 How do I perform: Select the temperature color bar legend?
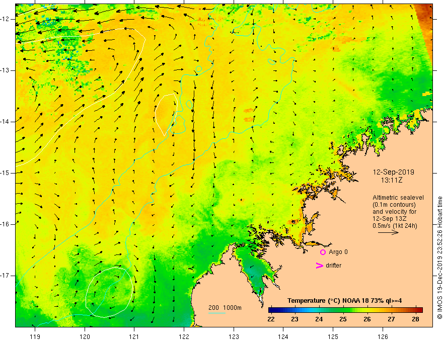pos(345,310)
